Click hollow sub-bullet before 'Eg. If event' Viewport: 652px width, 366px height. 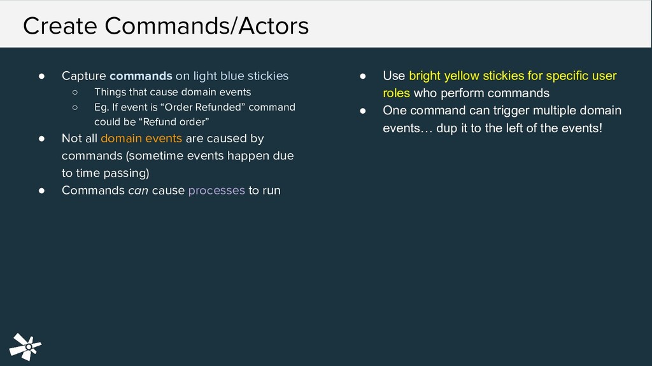tap(74, 107)
